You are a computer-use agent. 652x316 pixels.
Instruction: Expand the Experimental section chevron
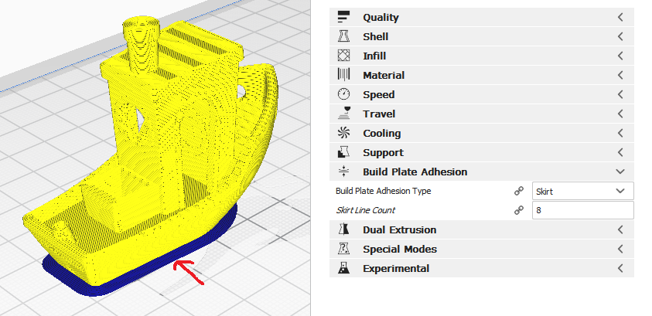(x=620, y=268)
